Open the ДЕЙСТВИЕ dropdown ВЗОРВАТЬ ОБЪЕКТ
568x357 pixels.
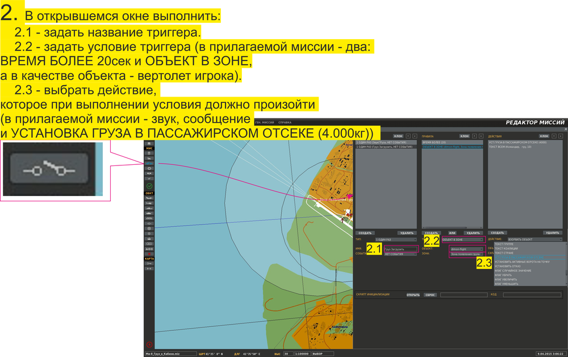click(x=535, y=239)
